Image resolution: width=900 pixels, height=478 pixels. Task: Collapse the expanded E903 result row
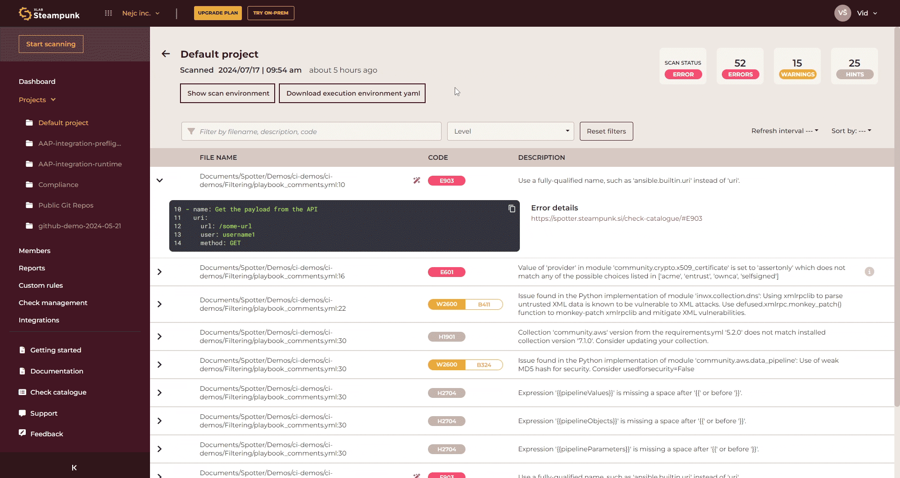(x=159, y=180)
